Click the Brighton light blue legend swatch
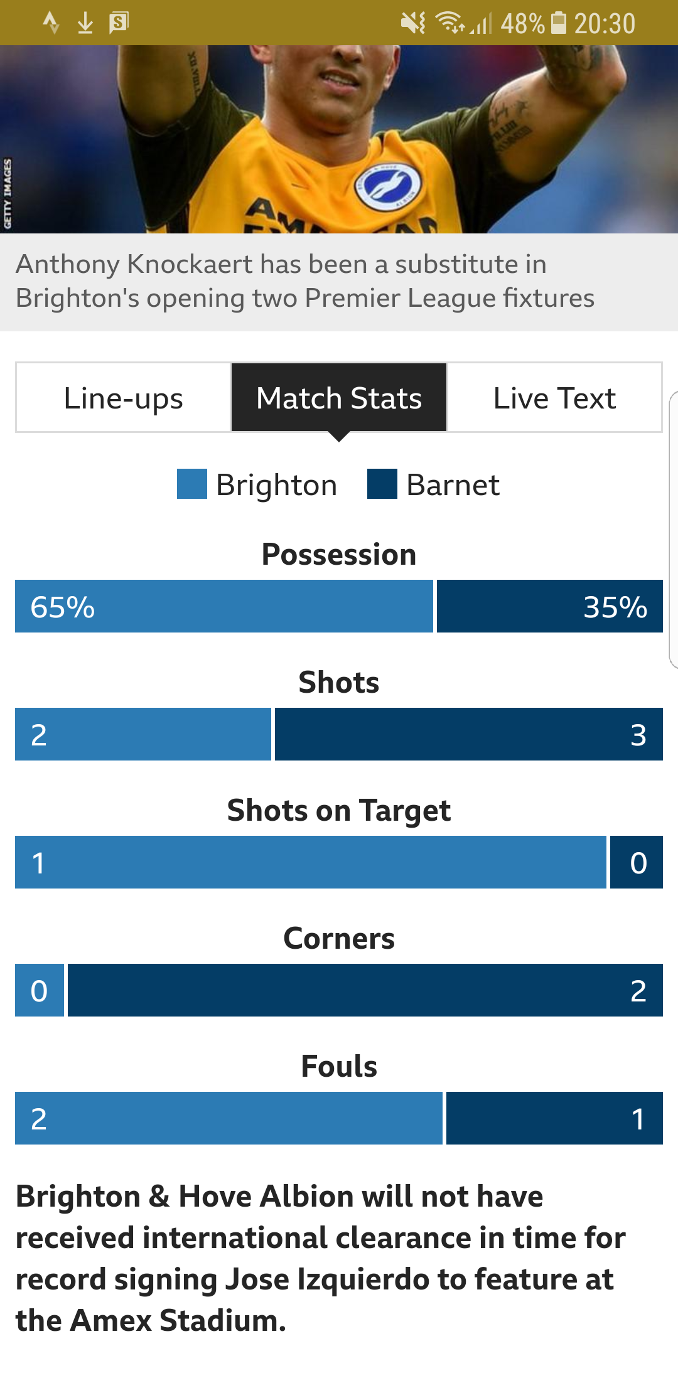The image size is (678, 1393). click(192, 484)
